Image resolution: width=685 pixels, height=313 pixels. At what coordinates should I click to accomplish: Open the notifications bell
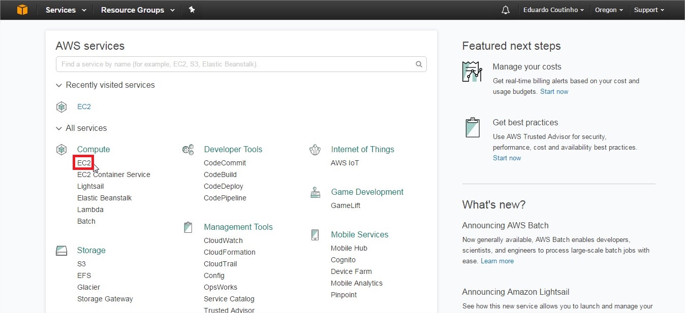[x=505, y=10]
